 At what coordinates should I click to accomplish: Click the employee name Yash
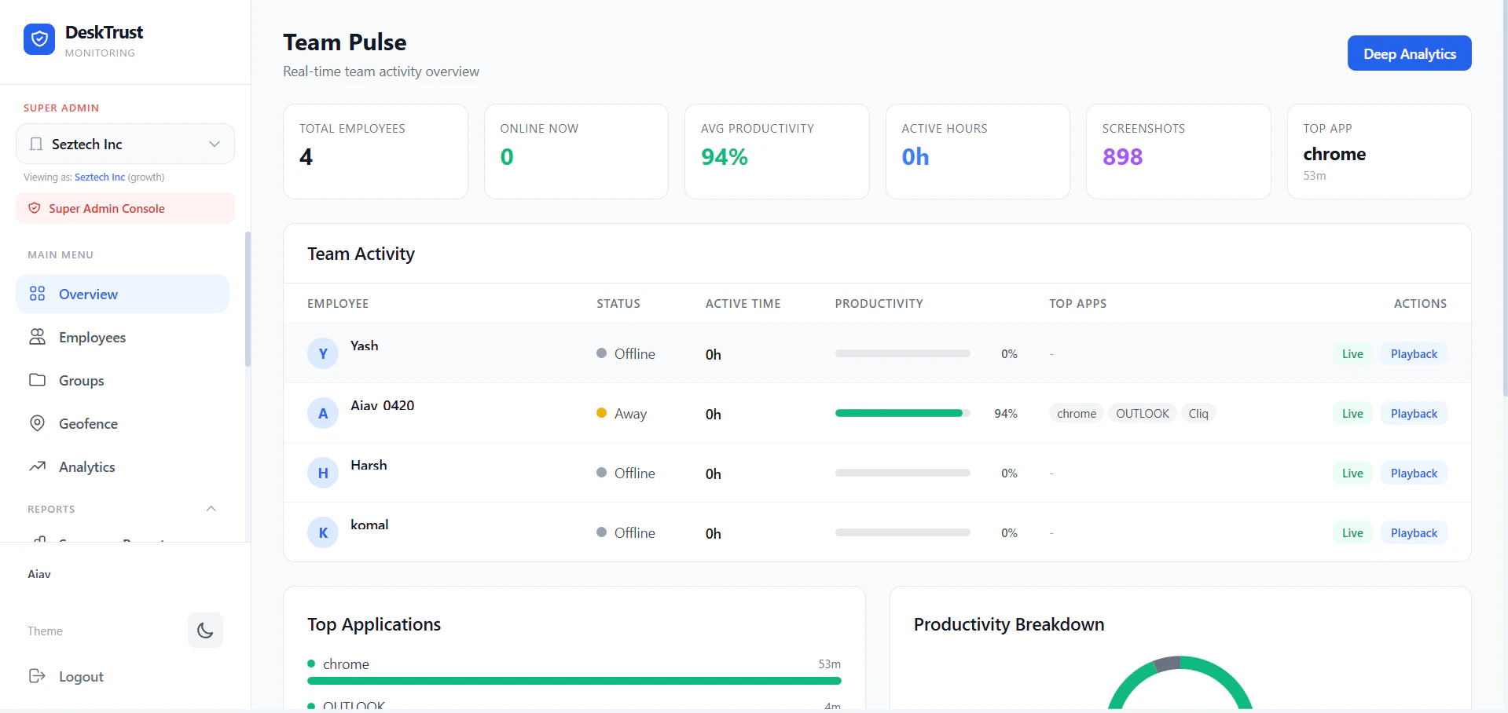pos(365,346)
